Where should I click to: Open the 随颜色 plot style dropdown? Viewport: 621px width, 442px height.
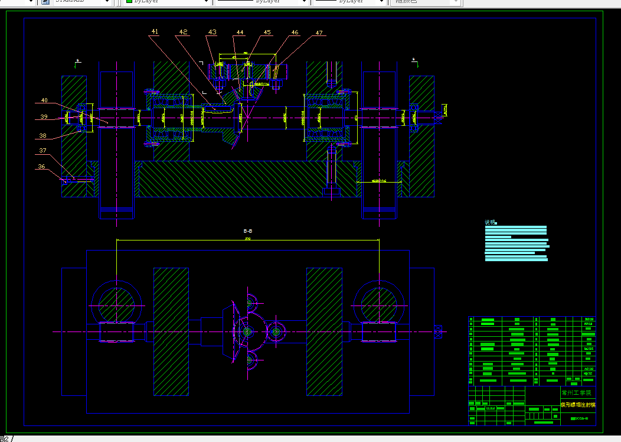click(456, 2)
